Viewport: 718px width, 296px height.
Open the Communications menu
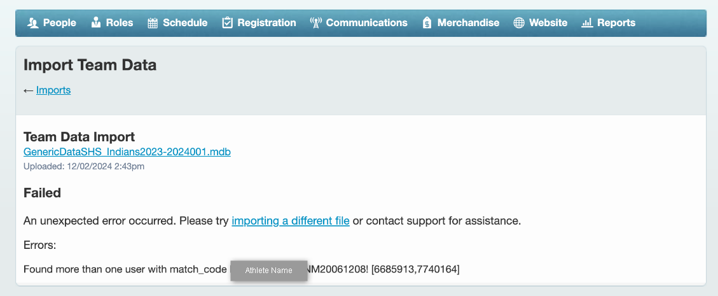click(x=366, y=23)
